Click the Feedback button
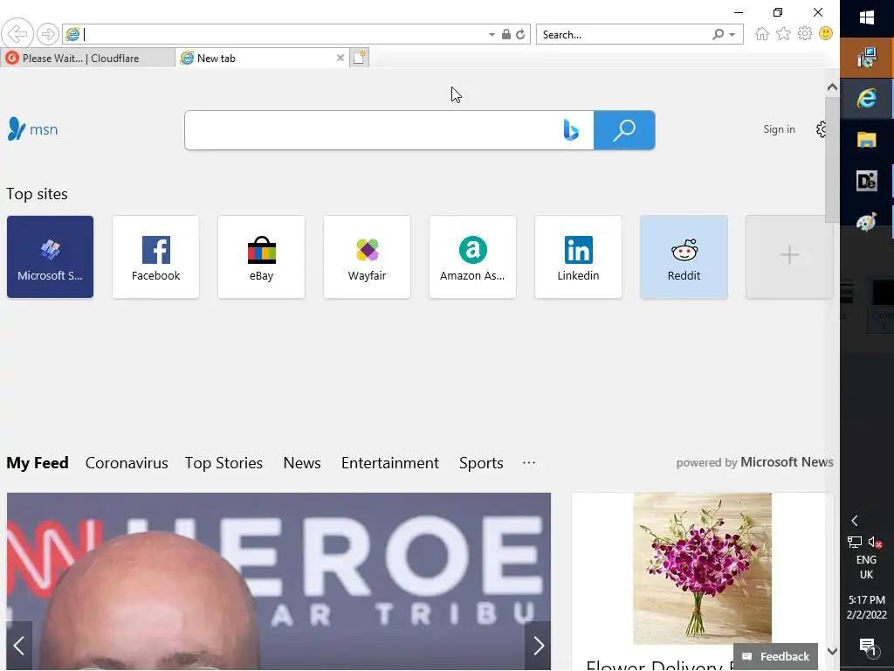This screenshot has width=894, height=671. click(775, 656)
